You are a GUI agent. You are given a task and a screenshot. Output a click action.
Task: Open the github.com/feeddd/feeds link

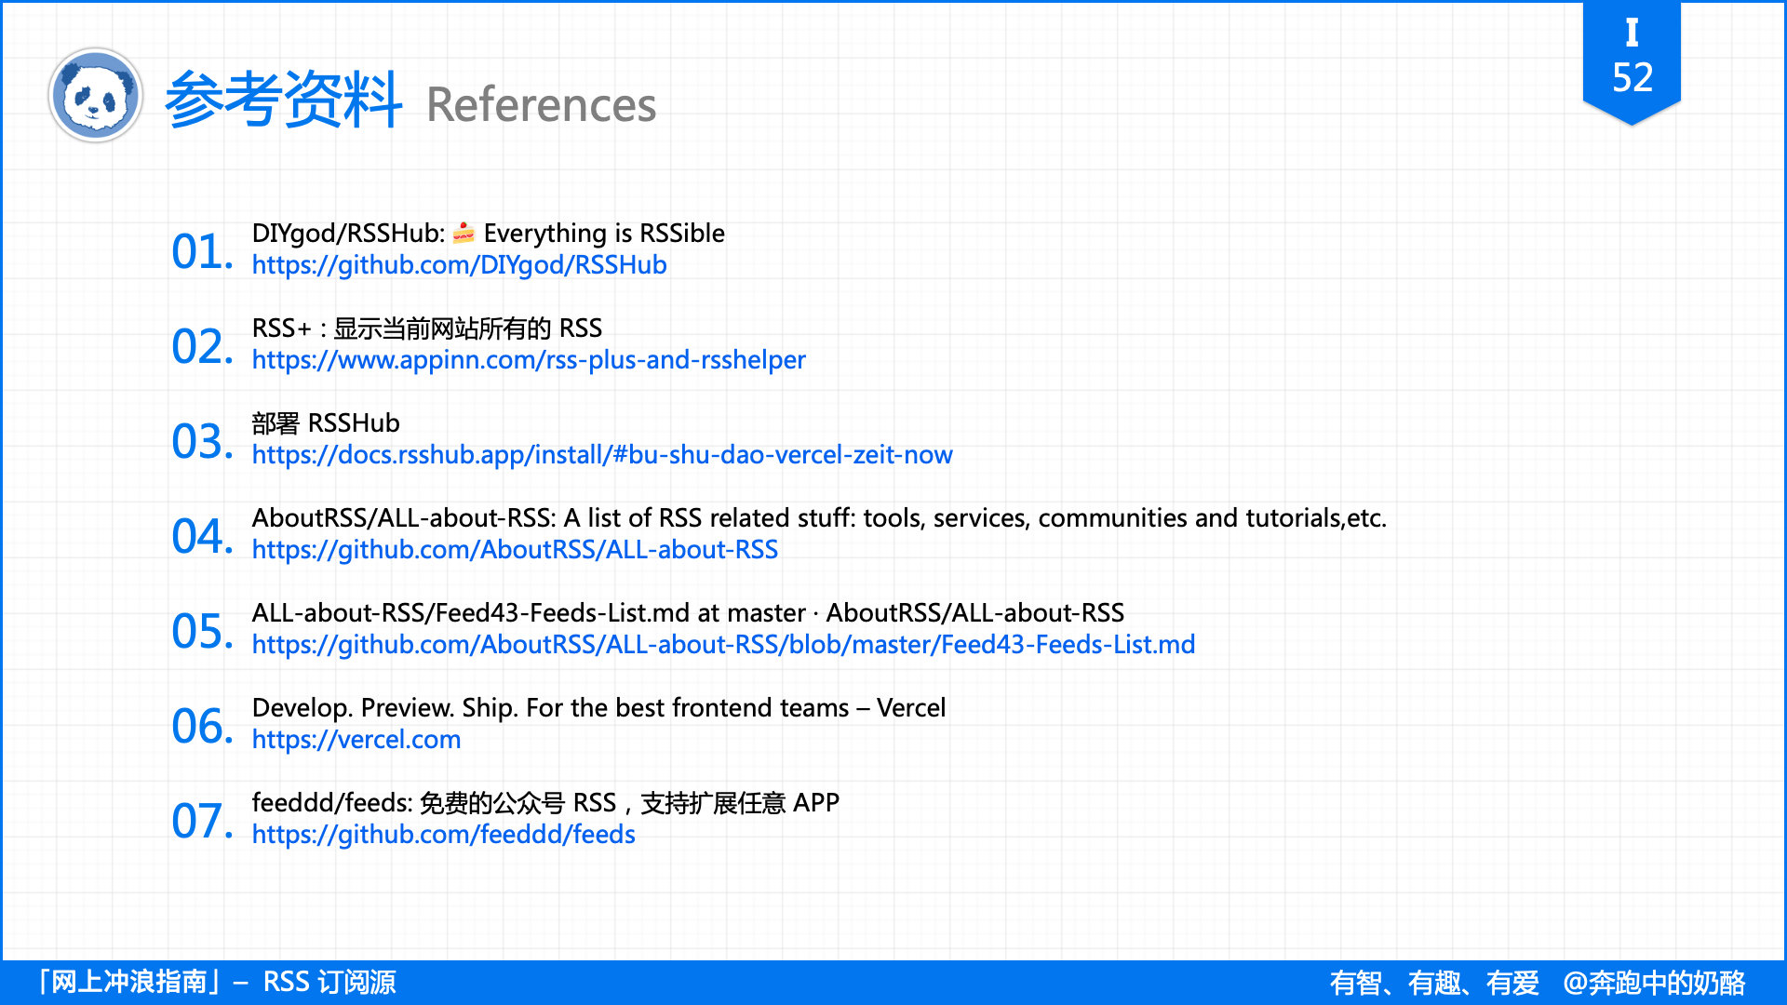pos(443,835)
